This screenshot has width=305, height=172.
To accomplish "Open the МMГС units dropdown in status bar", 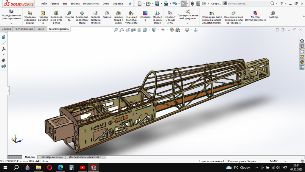I will 274,161.
